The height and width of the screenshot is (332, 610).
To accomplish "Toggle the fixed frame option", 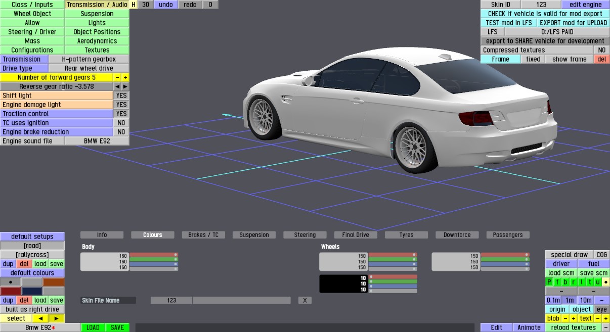I will (533, 59).
